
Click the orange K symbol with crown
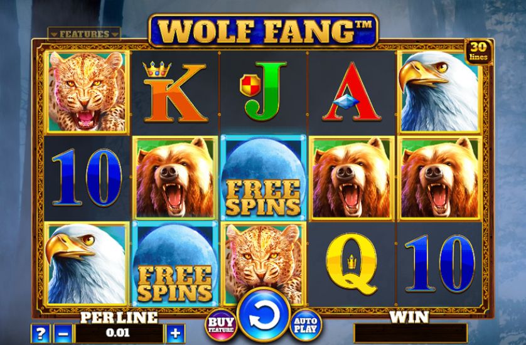(x=174, y=92)
